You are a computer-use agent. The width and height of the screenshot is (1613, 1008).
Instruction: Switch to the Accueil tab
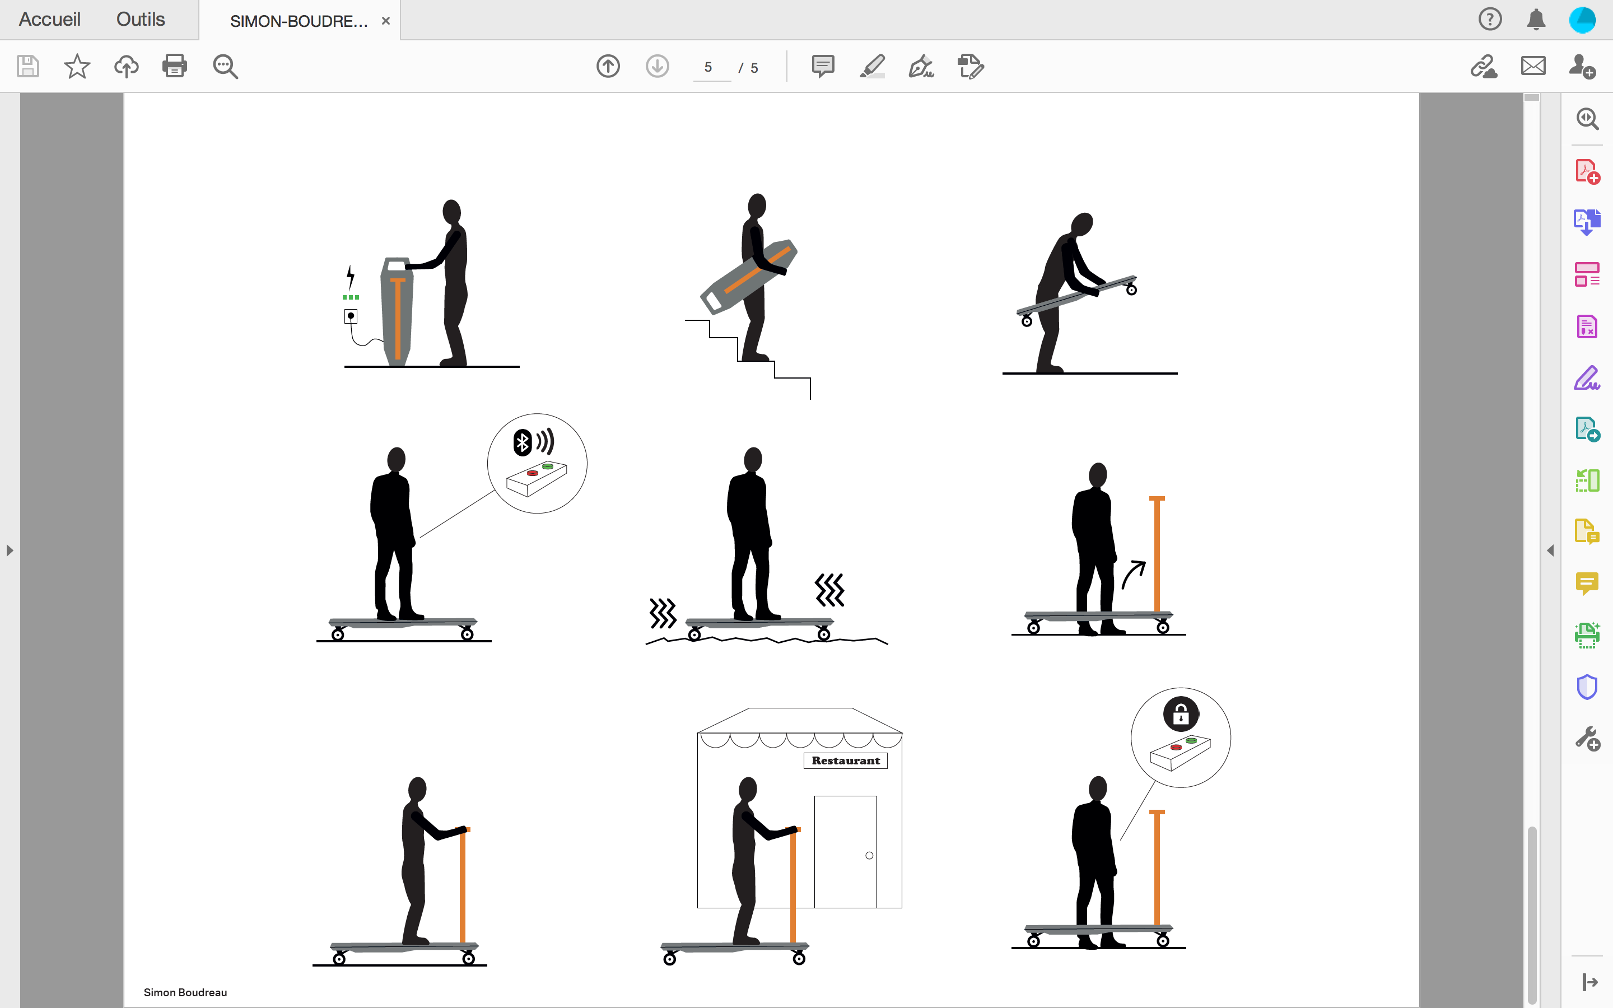point(49,20)
